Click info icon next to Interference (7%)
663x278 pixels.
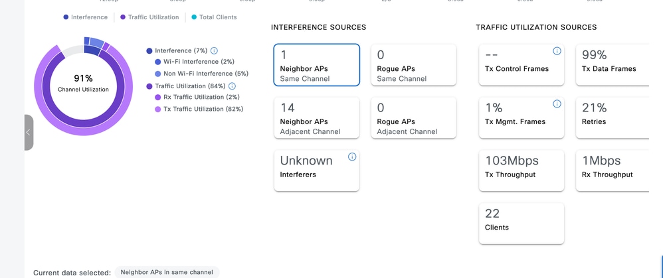pyautogui.click(x=214, y=50)
